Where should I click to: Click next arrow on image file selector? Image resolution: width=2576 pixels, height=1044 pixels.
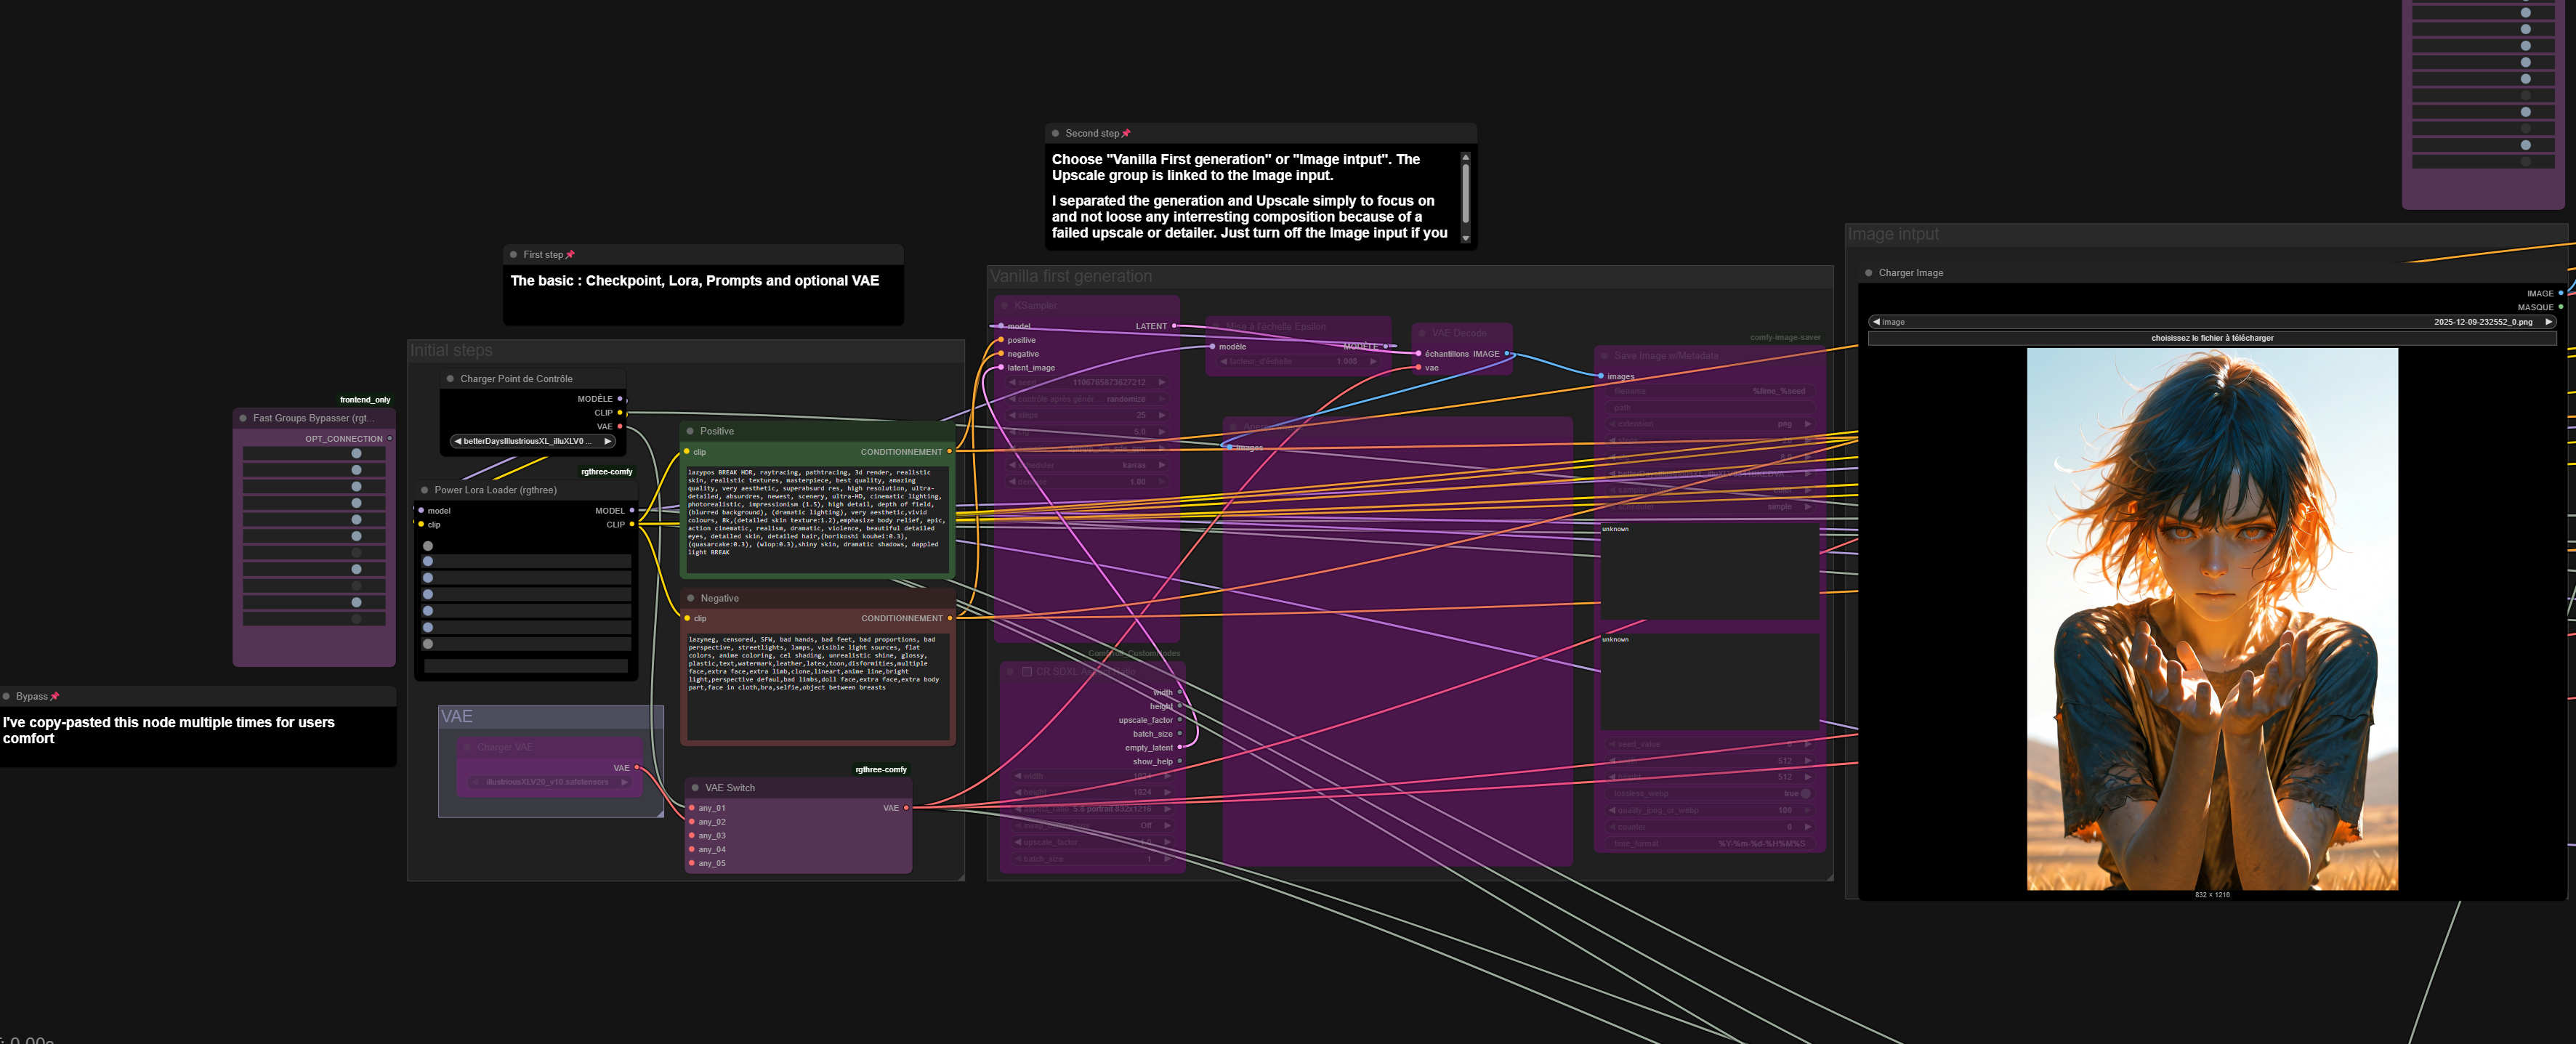[x=2548, y=322]
